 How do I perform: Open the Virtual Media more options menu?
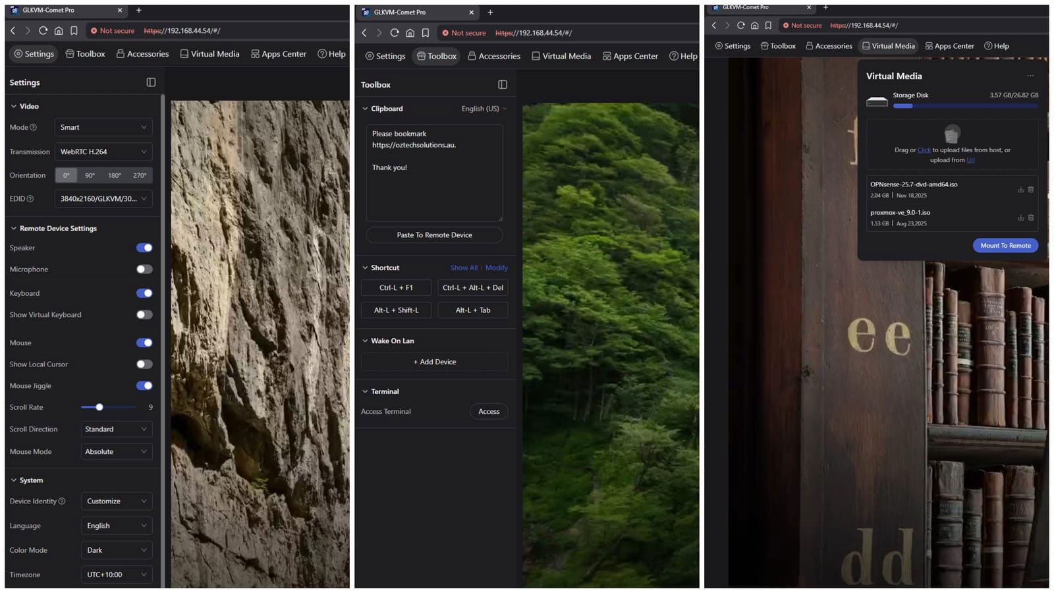click(1030, 76)
